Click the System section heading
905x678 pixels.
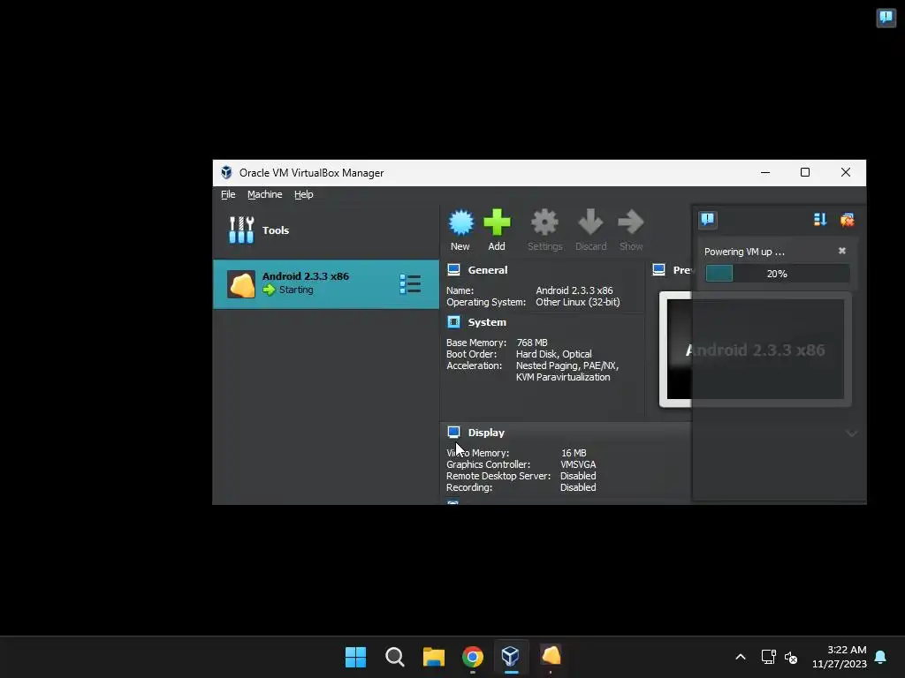point(487,322)
